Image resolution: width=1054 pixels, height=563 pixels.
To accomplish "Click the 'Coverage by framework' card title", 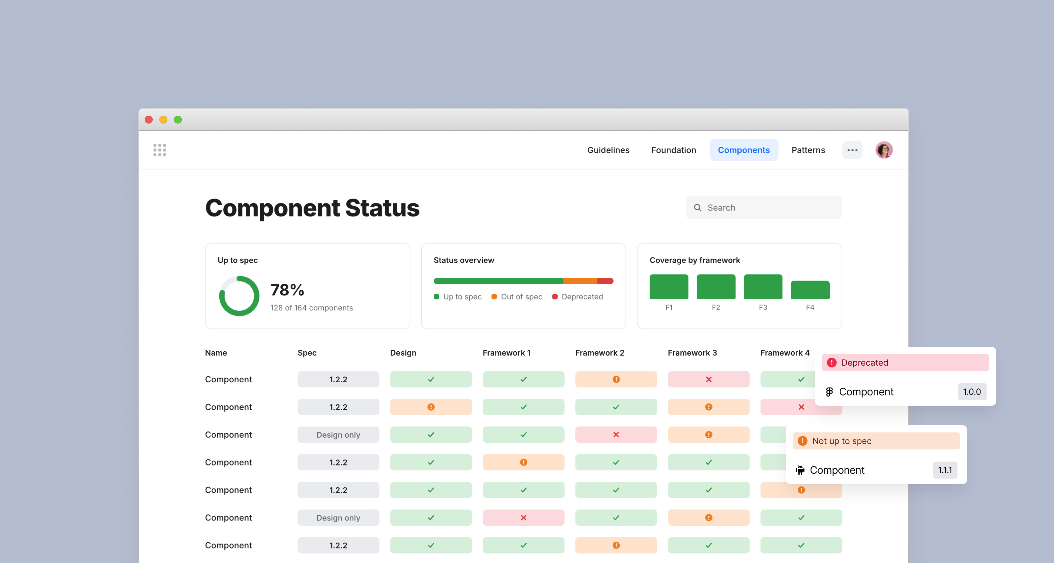I will (694, 260).
